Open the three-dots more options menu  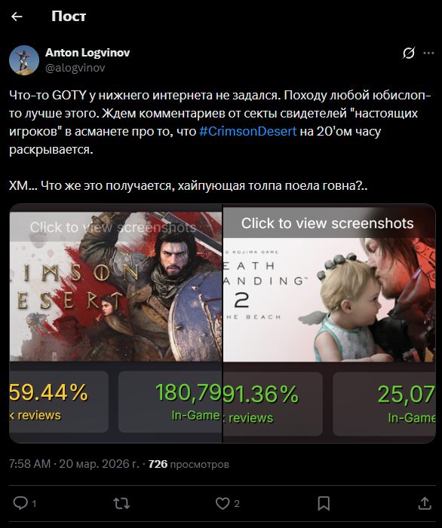click(428, 53)
